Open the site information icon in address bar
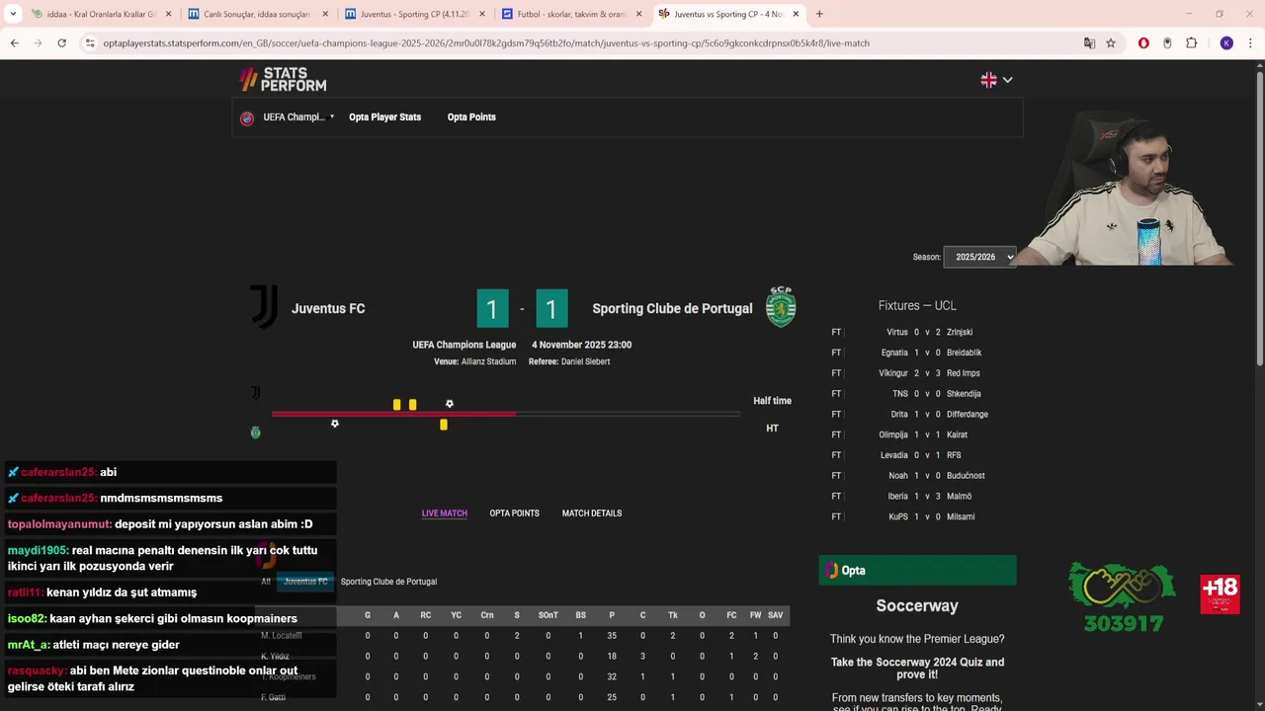The image size is (1265, 711). 90,43
